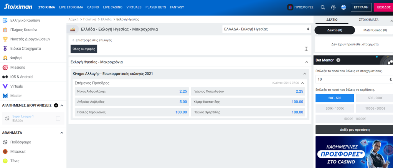Collapse the Κίνημα Αλλαγής section
Viewport: 393px width, 168px height.
304,74
